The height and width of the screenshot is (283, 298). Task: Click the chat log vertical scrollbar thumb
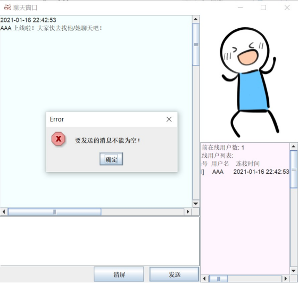coord(196,44)
